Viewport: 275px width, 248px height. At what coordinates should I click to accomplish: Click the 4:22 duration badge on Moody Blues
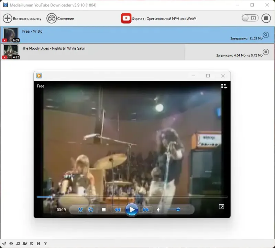pos(16,57)
